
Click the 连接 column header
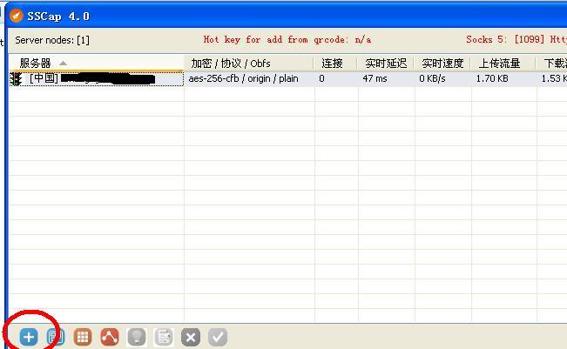[x=332, y=64]
